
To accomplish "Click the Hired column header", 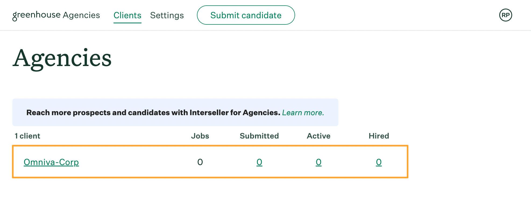I will coord(379,136).
